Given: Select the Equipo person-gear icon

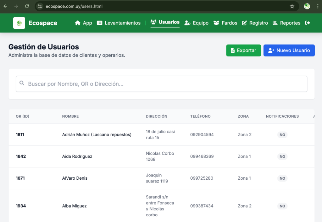Looking at the screenshot, I should [187, 23].
